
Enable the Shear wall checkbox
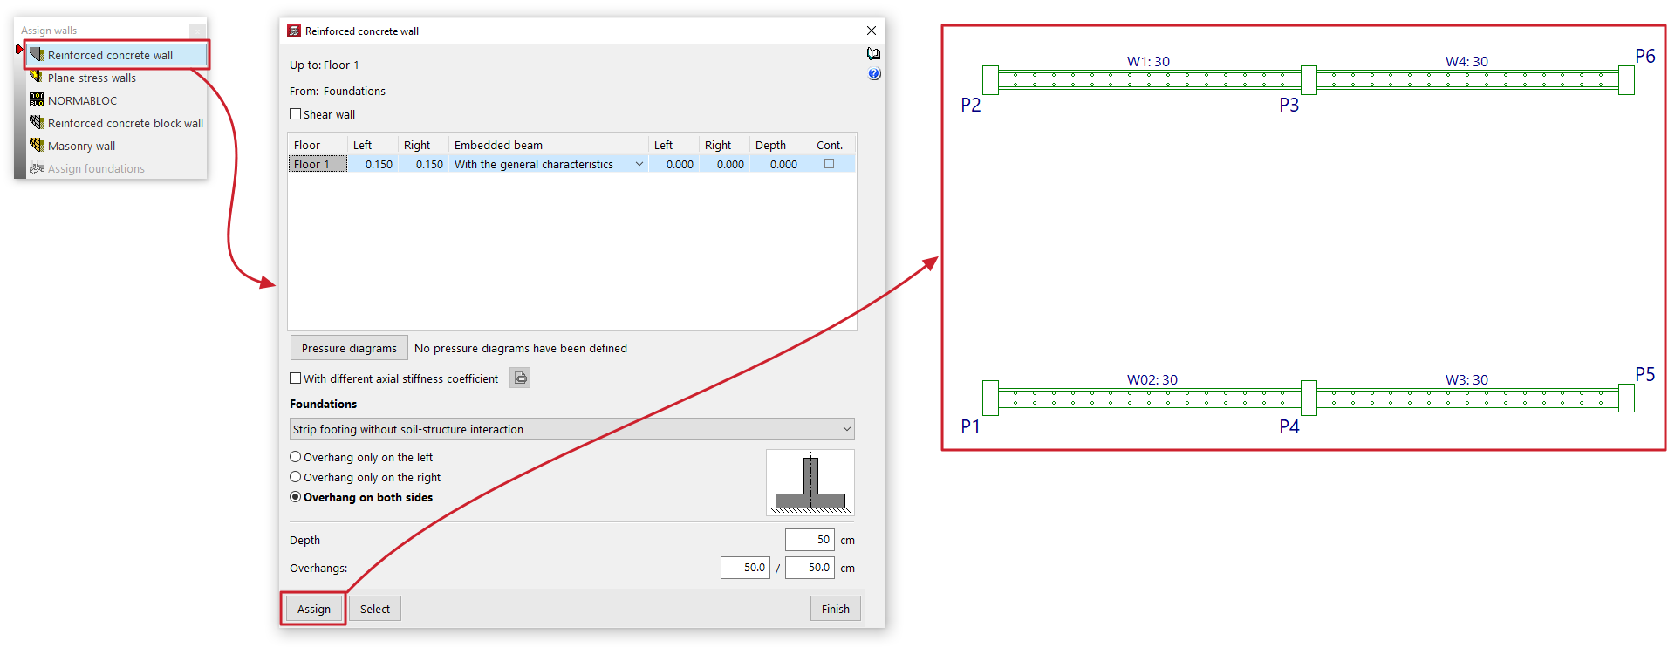click(296, 114)
